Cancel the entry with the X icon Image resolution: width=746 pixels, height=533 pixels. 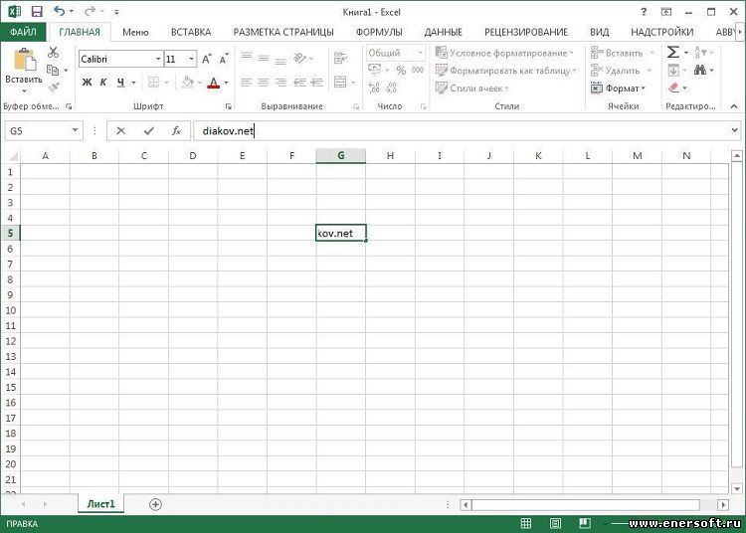click(120, 130)
